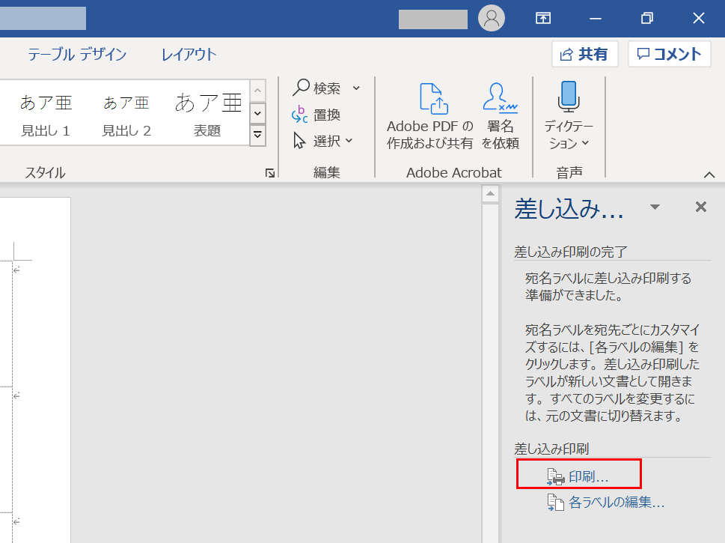Click the user account avatar icon
Image resolution: width=725 pixels, height=543 pixels.
(492, 19)
